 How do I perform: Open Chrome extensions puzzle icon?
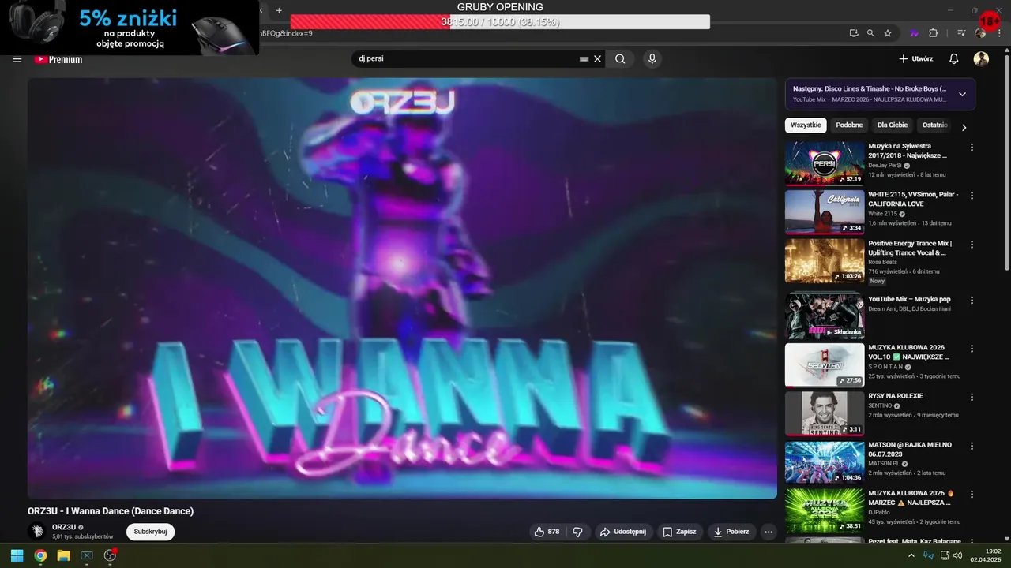934,33
